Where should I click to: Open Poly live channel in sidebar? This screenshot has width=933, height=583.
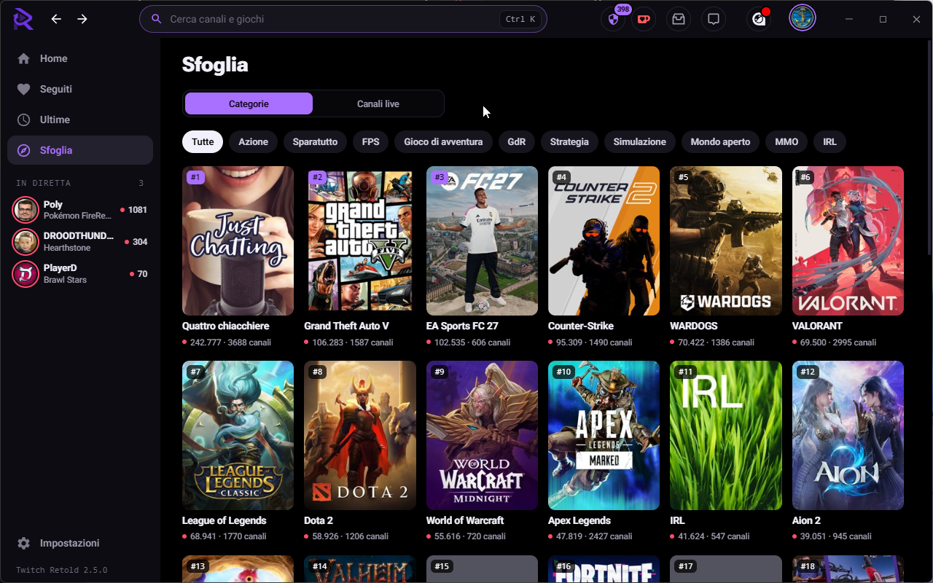80,210
